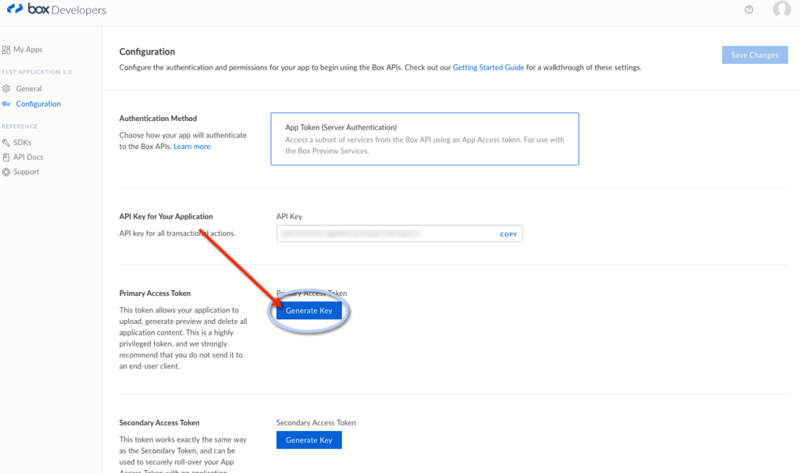Click the REFERENCE sidebar section label
This screenshot has height=473, width=800.
click(x=20, y=126)
